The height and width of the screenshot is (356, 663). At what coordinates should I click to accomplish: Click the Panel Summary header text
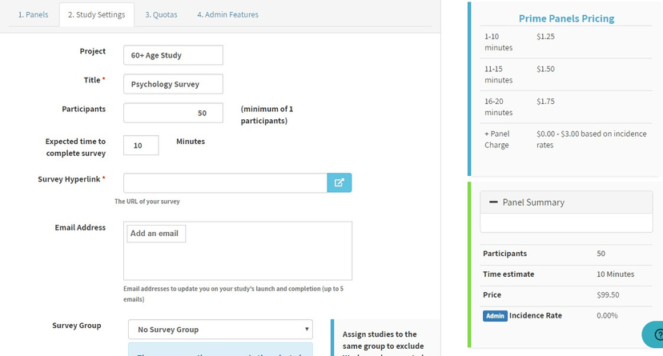(533, 202)
